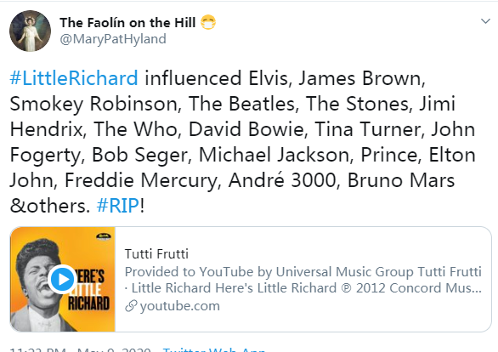Open the youtube.com link text
Viewport: 498px width, 352px height.
(x=180, y=306)
